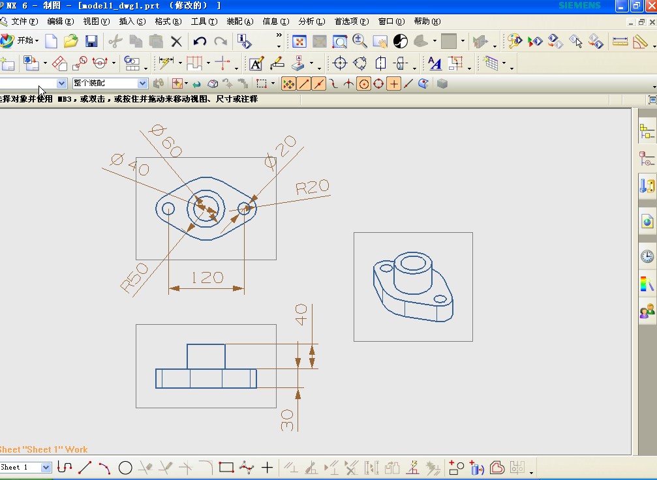Open the Sheet 1 dropdown at bottom
This screenshot has height=480, width=657.
pyautogui.click(x=46, y=467)
